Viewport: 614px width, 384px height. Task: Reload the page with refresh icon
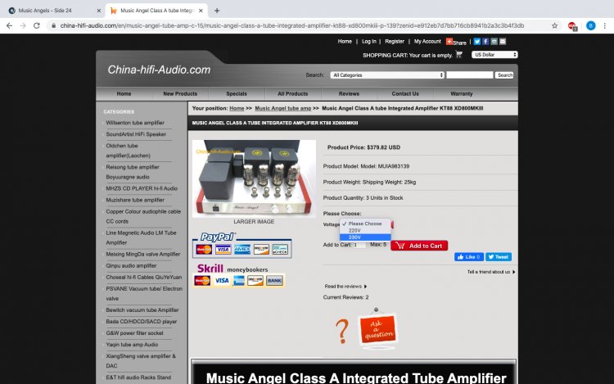[x=36, y=26]
